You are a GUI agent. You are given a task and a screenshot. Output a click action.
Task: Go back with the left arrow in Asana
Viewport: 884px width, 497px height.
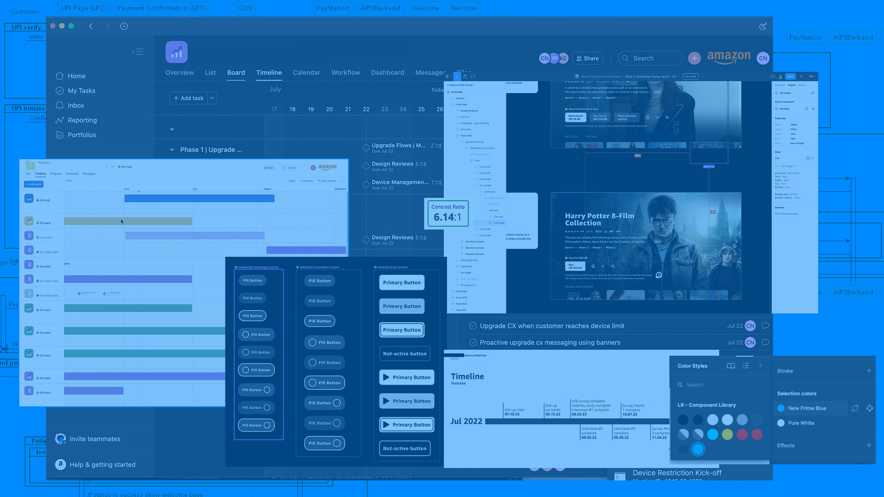[x=91, y=26]
